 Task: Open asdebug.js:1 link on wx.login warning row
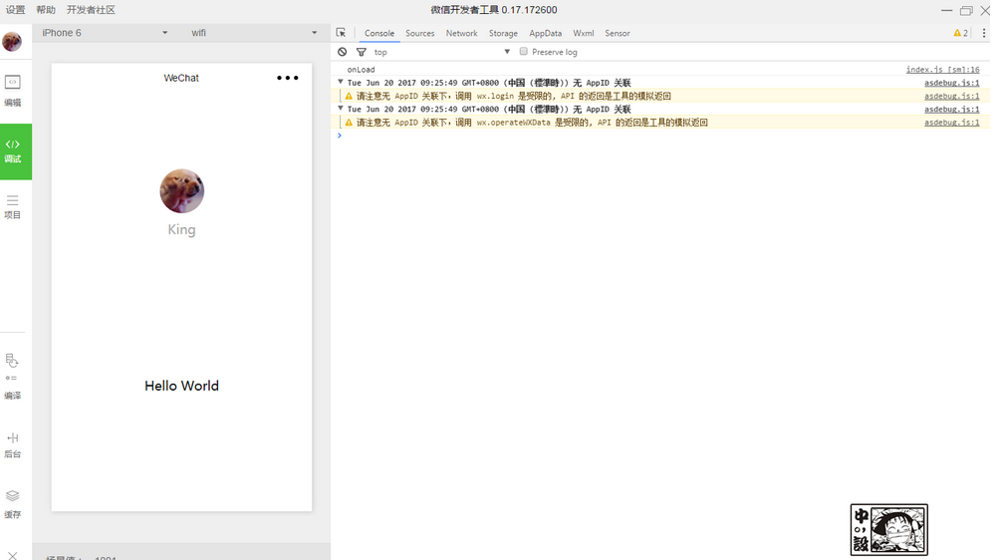[x=952, y=97]
